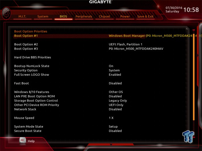Select LAN PXE Boot Option ROM

point(35,96)
